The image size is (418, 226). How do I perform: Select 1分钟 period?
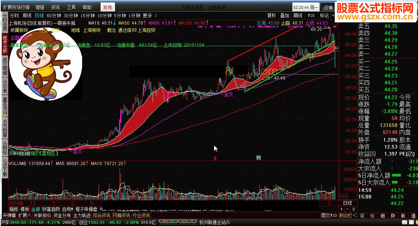click(134, 16)
